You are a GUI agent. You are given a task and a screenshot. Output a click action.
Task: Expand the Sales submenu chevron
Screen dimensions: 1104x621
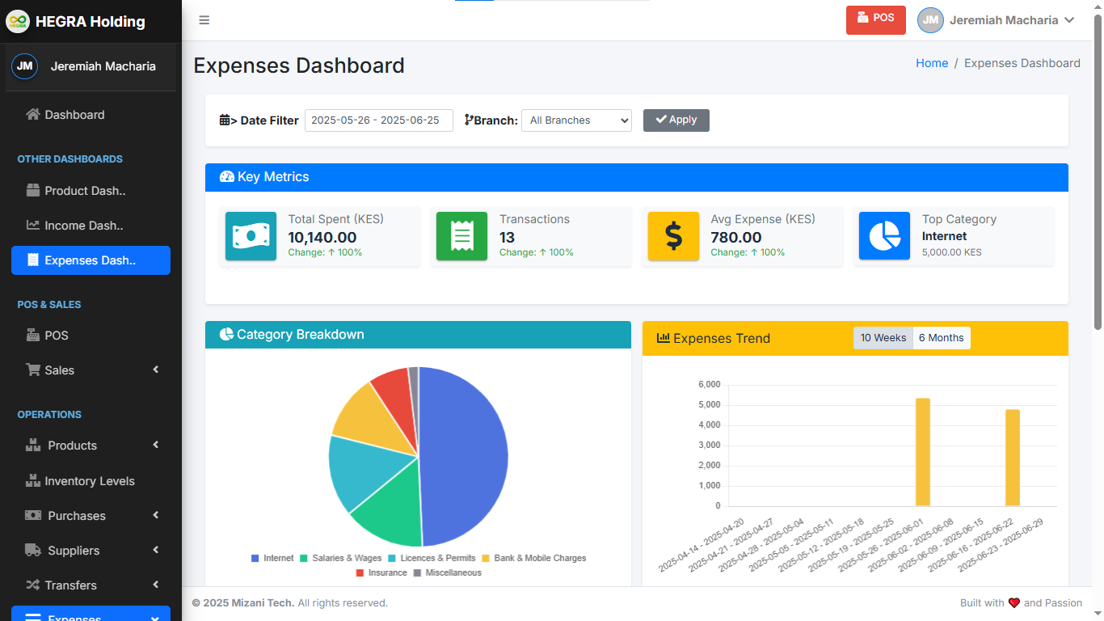(x=155, y=370)
